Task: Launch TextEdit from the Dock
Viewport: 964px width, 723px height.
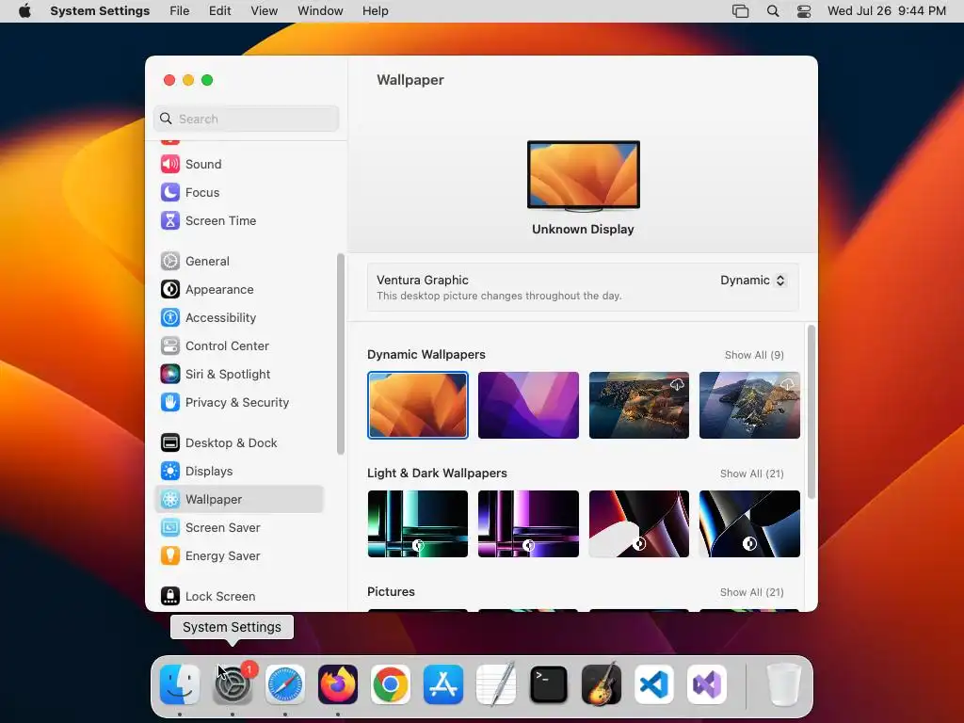Action: [x=496, y=684]
